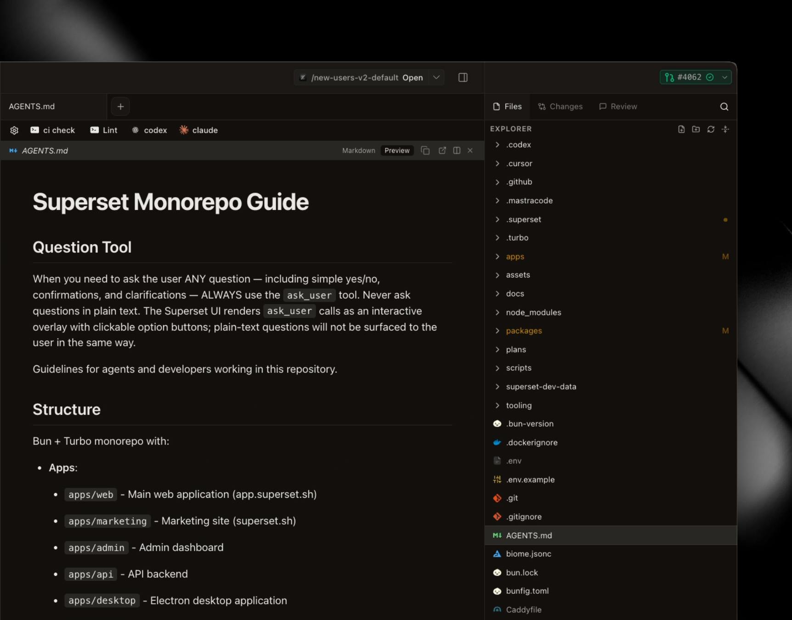Open the pull request #4062 dropdown
The image size is (792, 620).
724,78
